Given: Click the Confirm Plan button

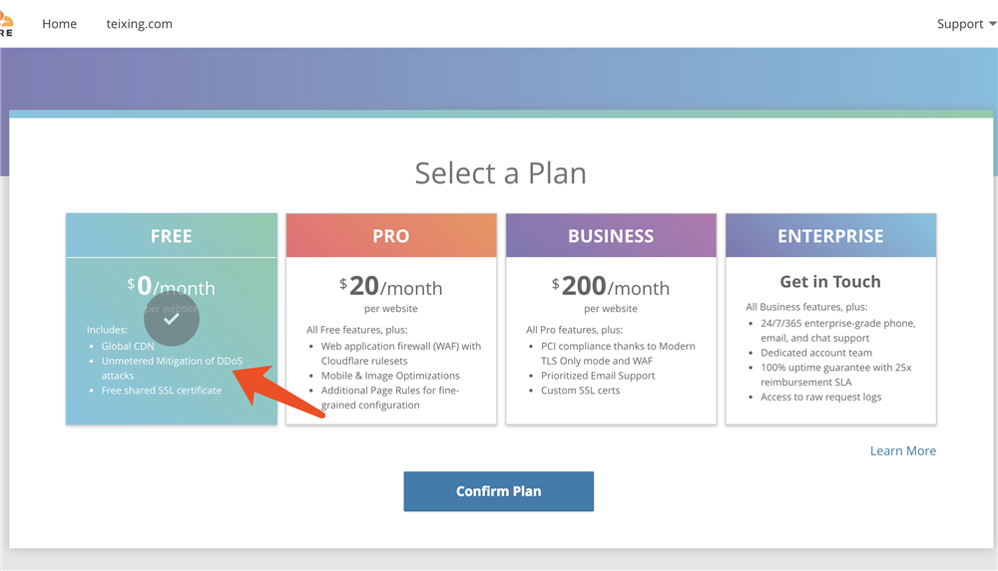Looking at the screenshot, I should [498, 491].
